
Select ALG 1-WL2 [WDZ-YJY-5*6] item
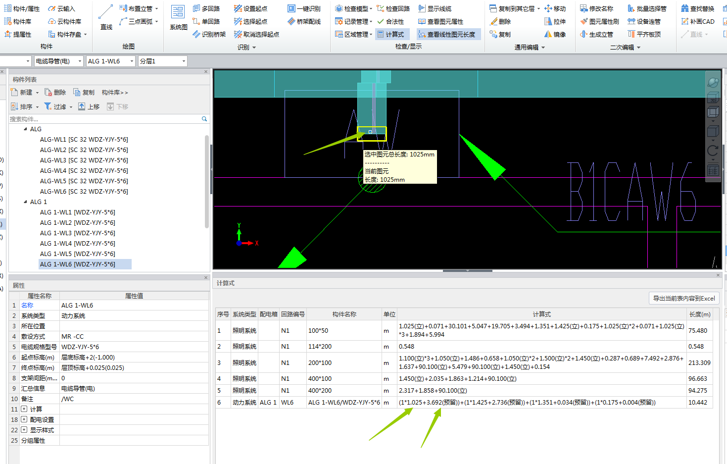(78, 222)
